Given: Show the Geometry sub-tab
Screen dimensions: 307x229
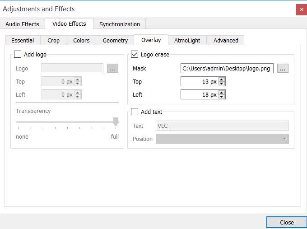Looking at the screenshot, I should 115,41.
